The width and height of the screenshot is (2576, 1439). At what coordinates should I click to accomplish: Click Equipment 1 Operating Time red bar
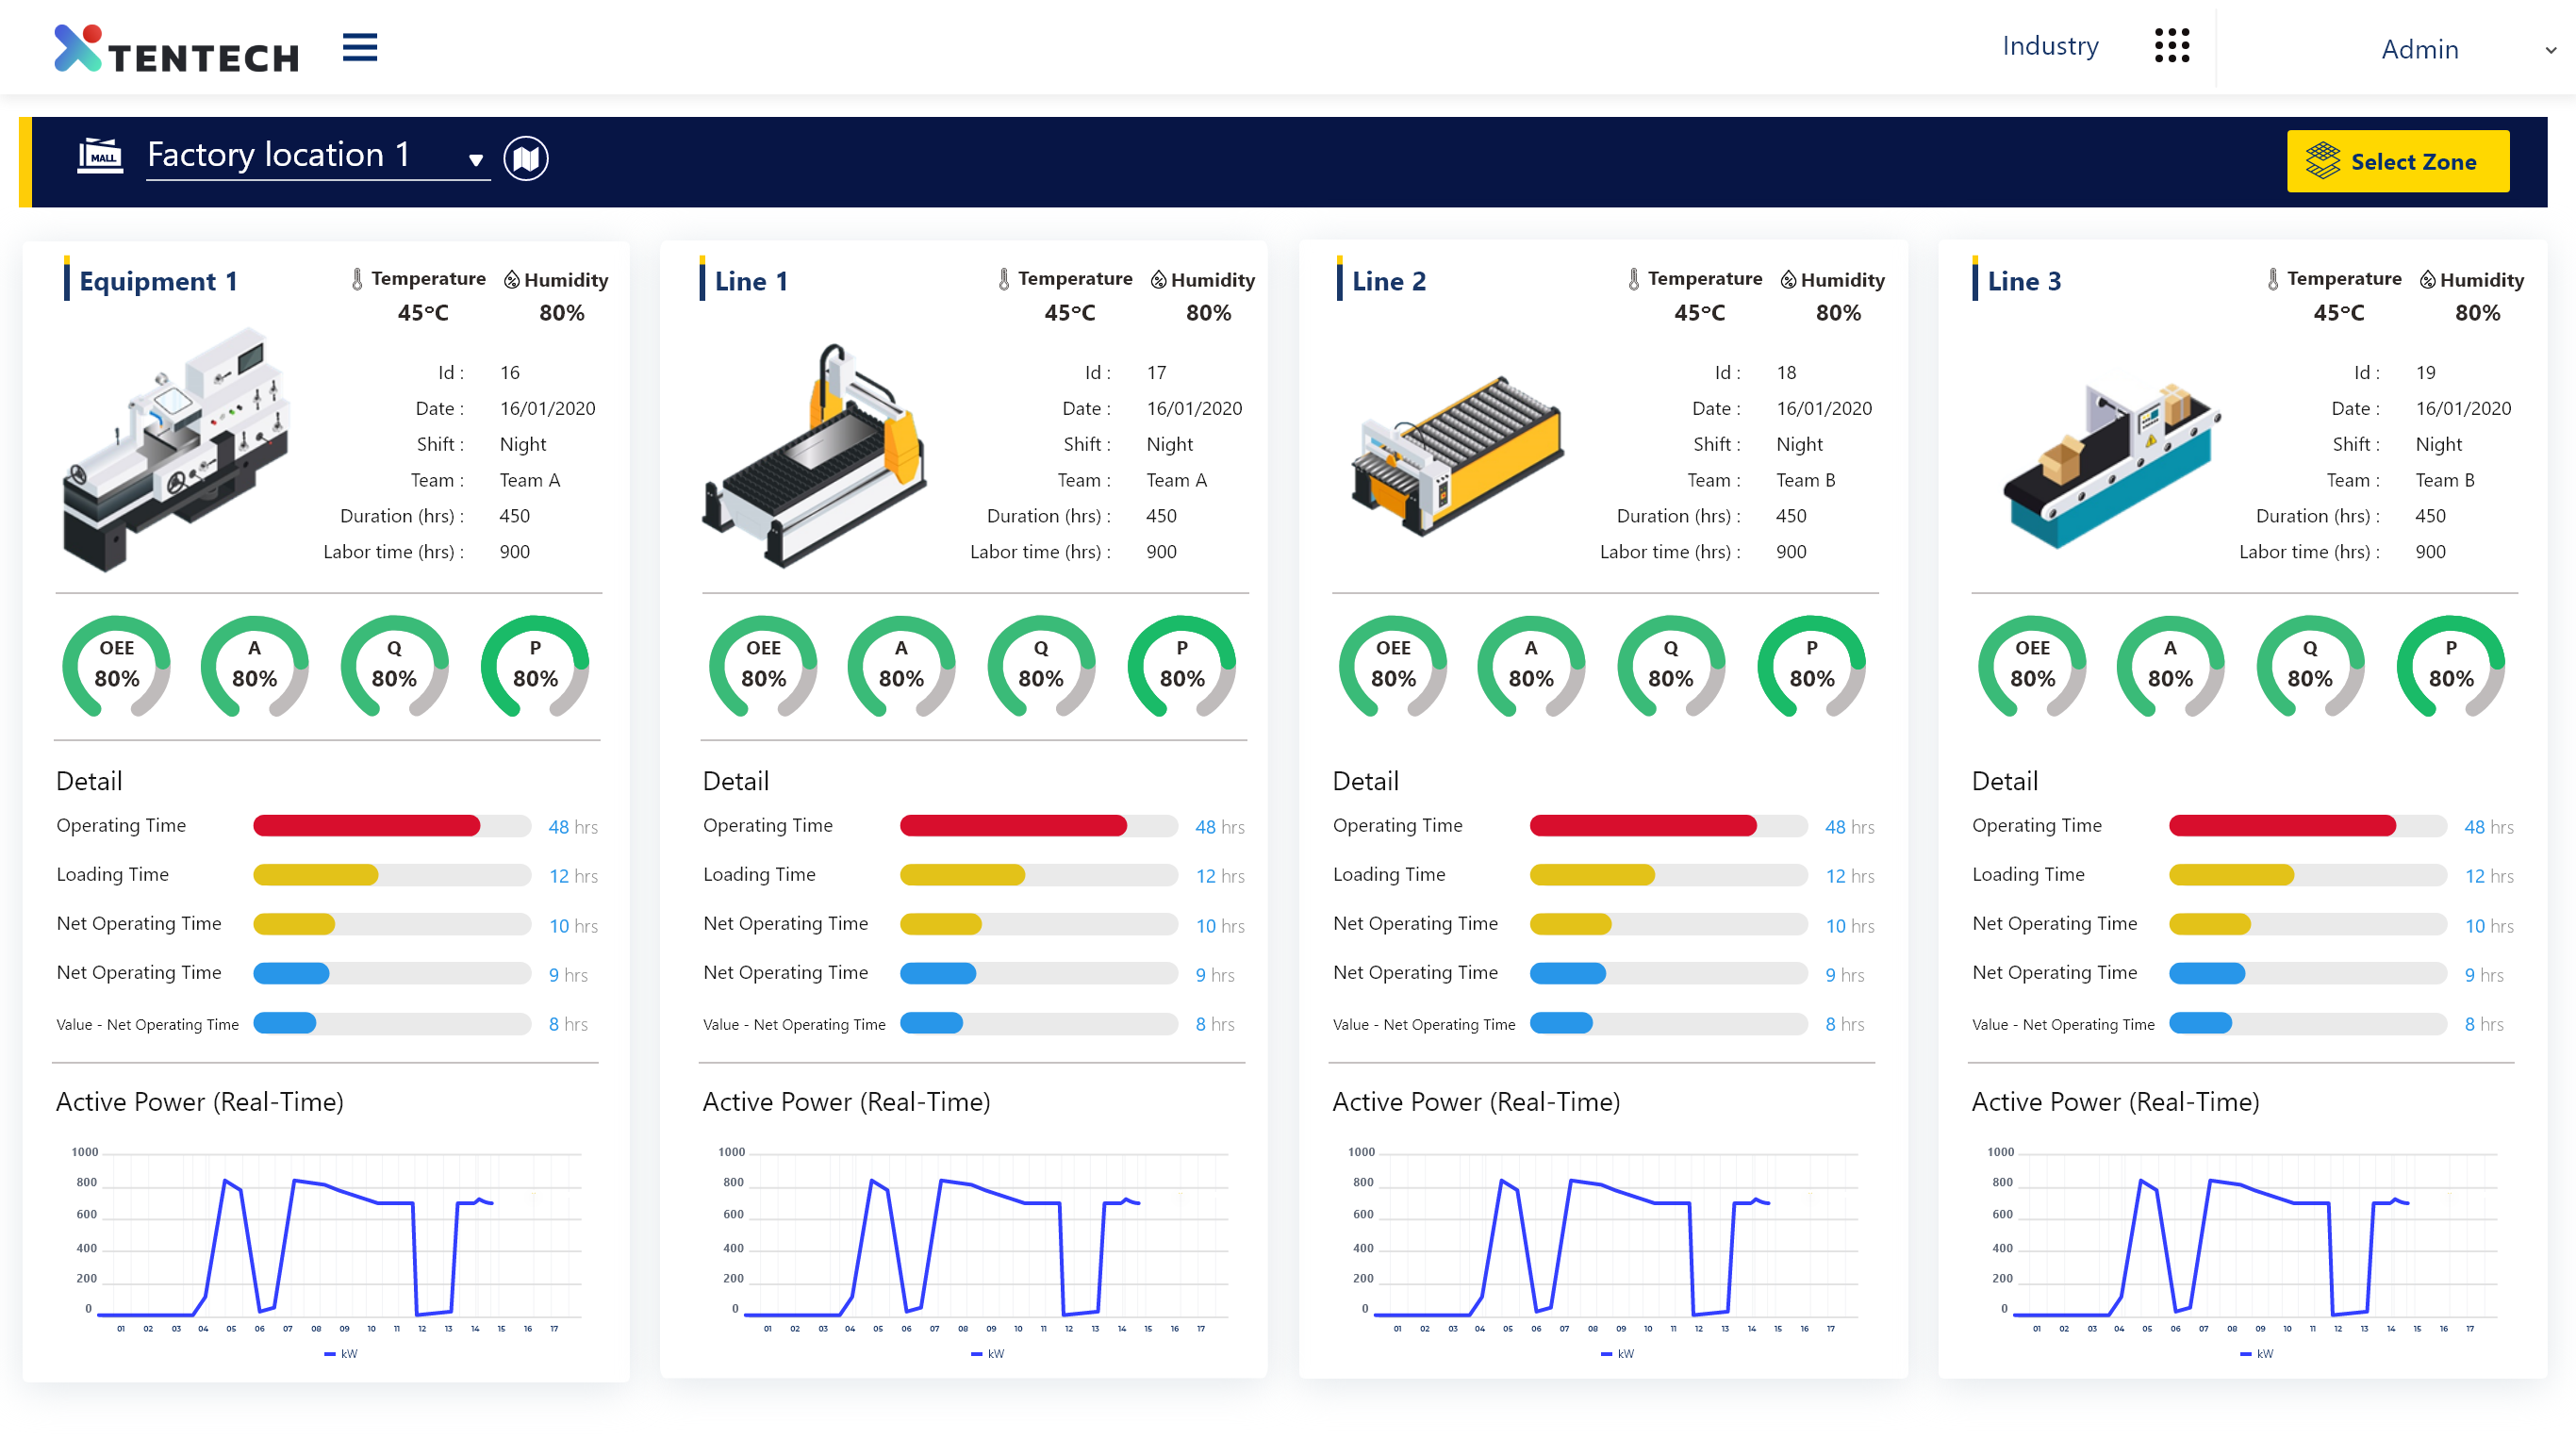point(366,825)
